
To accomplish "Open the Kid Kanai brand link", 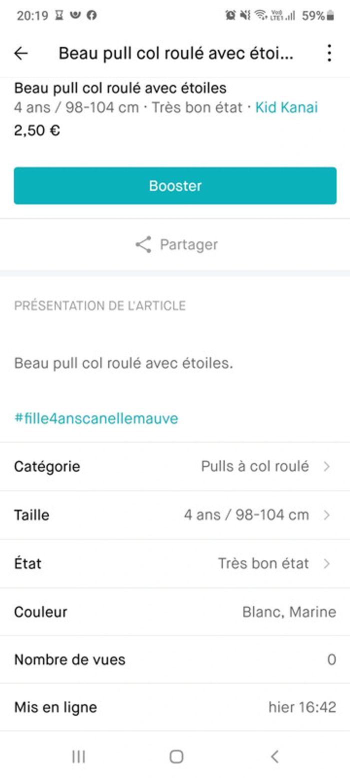I will pos(286,107).
